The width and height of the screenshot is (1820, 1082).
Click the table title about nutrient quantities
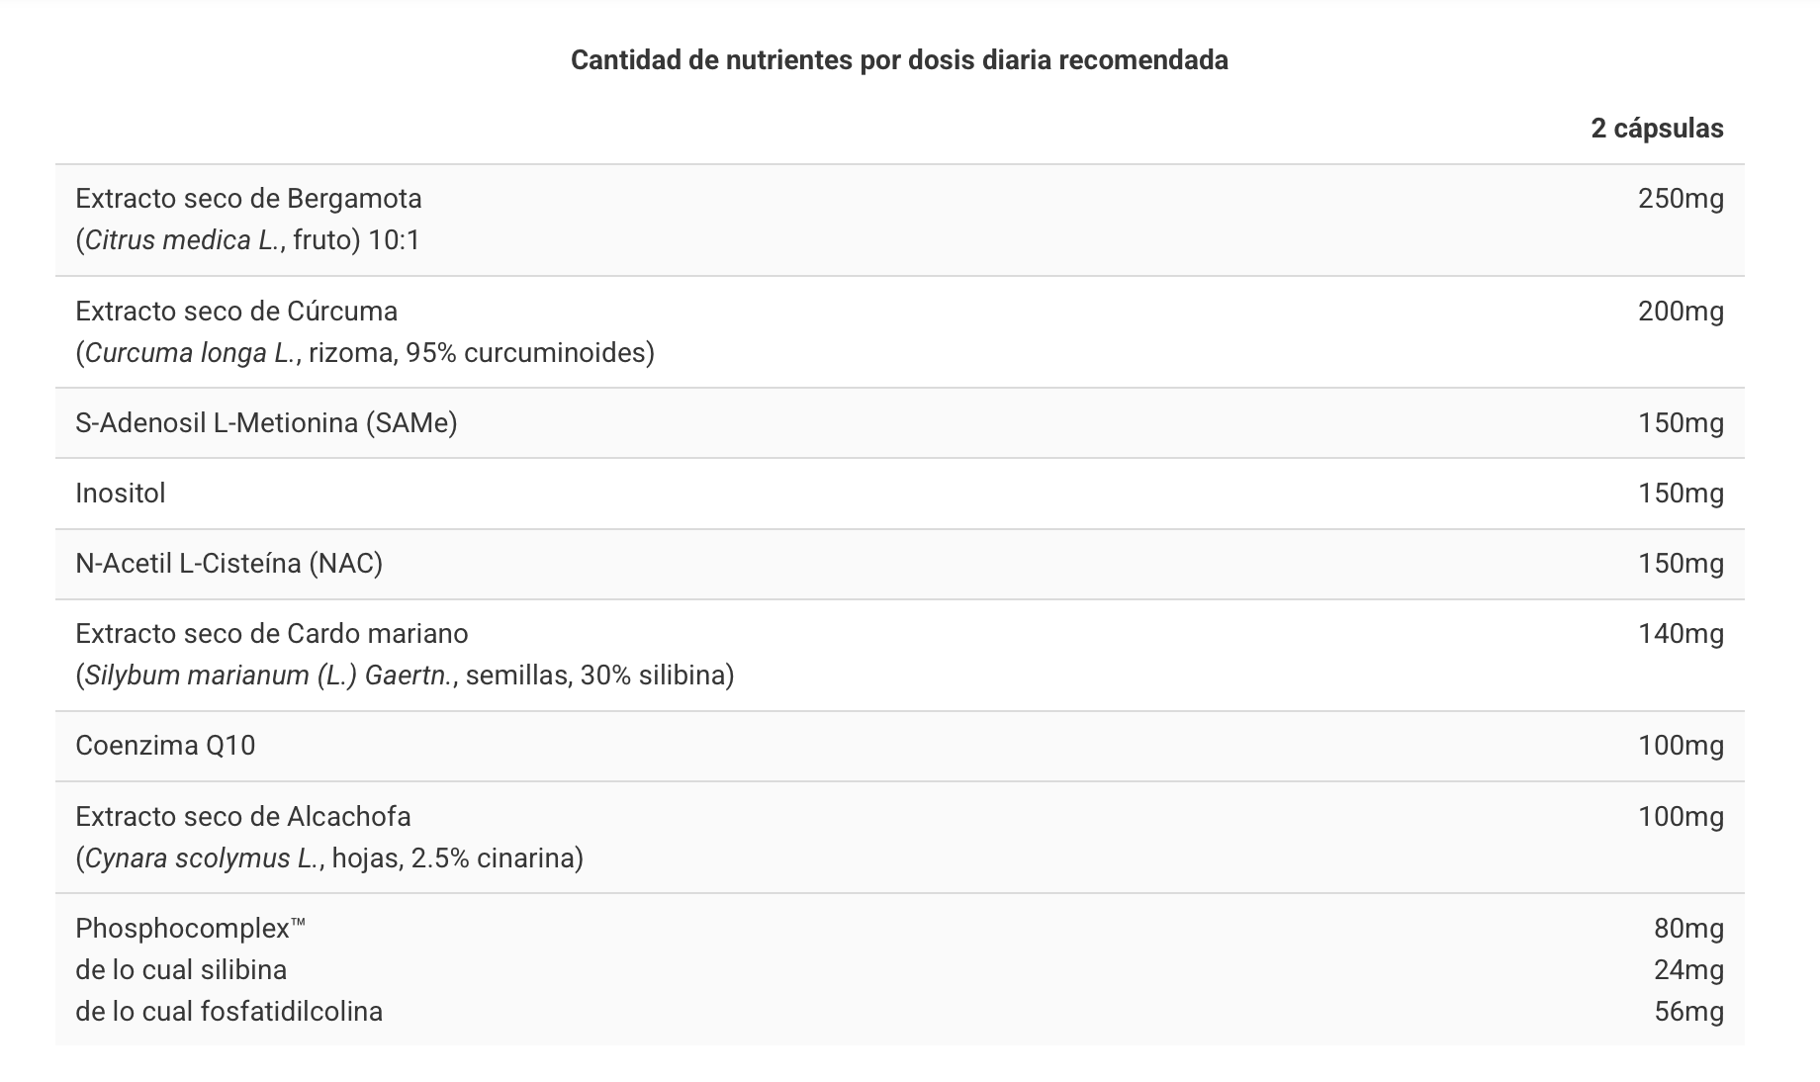(899, 60)
